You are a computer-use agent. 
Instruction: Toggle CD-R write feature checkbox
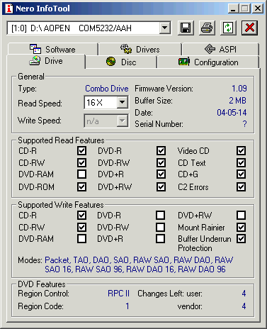(x=81, y=216)
